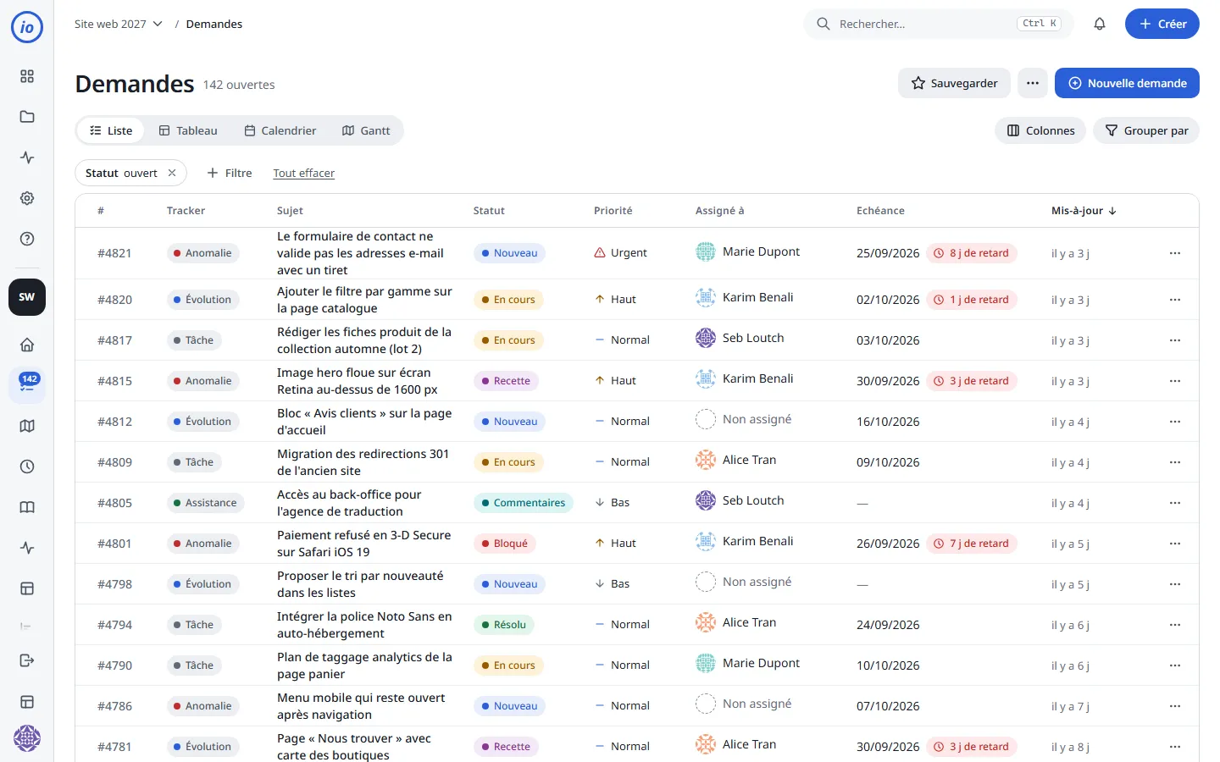Sort by the Priorité column header
Viewport: 1220px width, 762px height.
613,211
